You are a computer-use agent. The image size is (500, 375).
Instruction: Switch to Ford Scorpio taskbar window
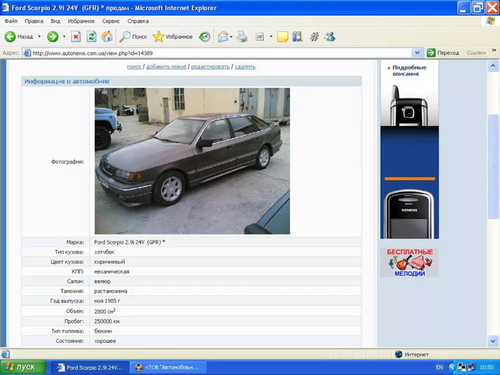[x=90, y=367]
